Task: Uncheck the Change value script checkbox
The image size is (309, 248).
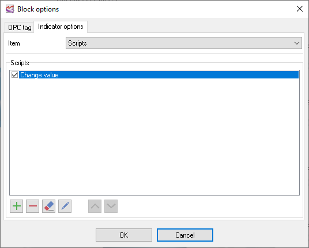Action: 14,75
